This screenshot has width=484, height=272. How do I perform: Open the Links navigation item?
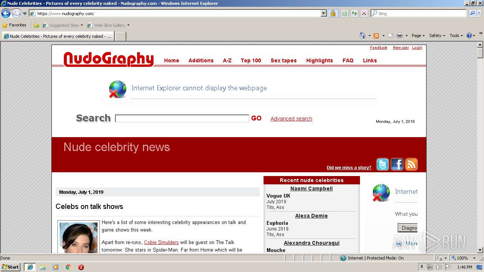pos(370,60)
